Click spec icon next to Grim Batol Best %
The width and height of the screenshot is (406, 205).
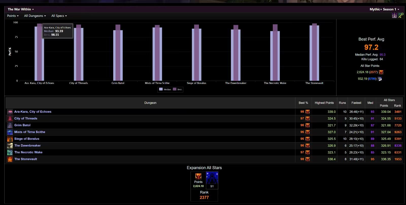point(308,125)
